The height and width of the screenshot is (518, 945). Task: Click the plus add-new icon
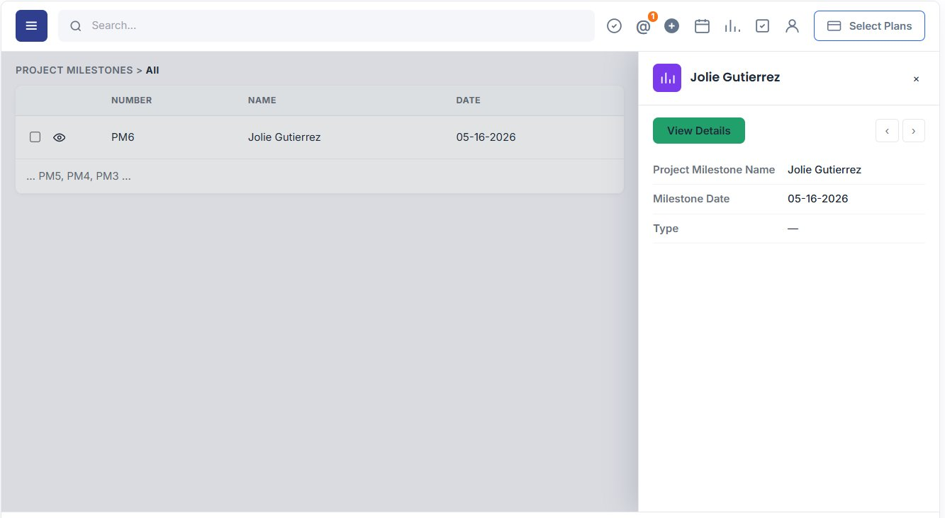tap(672, 26)
